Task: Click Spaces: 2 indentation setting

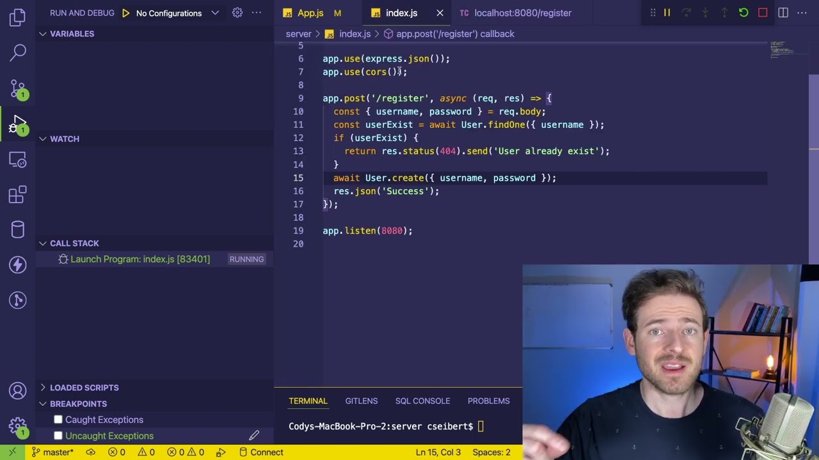Action: (x=491, y=452)
